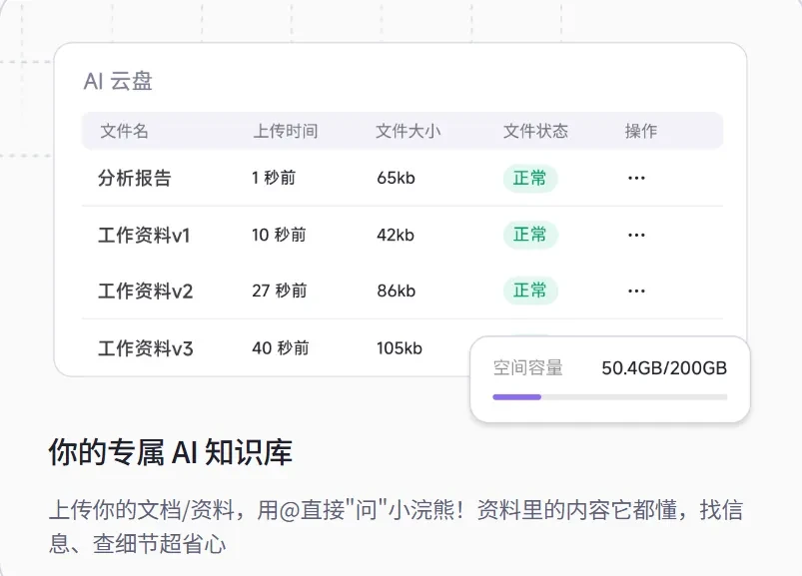
Task: Select the file named 工作资料v1
Action: [x=144, y=236]
